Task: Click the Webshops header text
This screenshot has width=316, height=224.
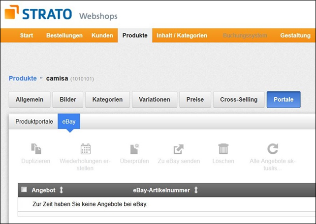Action: click(x=98, y=16)
